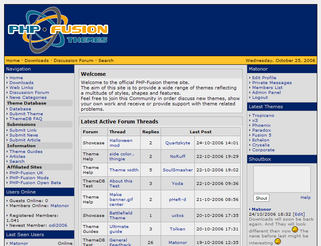Open the Theme width thread

124,170
